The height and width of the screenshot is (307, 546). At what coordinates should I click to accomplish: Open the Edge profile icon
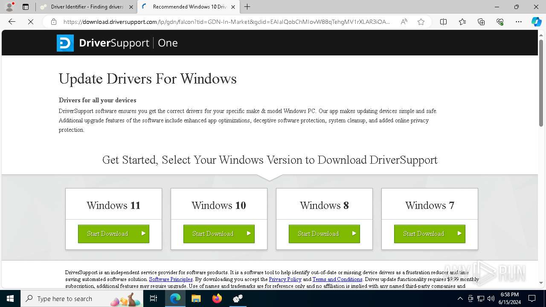pos(9,7)
